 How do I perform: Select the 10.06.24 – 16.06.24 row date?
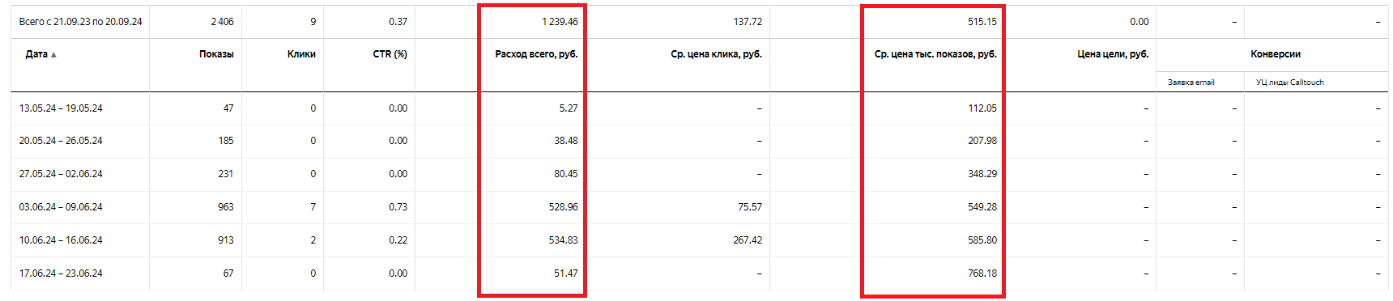[61, 240]
